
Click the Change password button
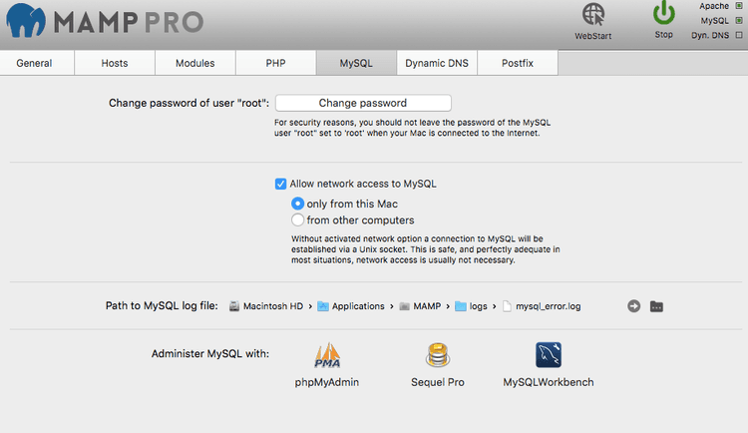click(363, 103)
